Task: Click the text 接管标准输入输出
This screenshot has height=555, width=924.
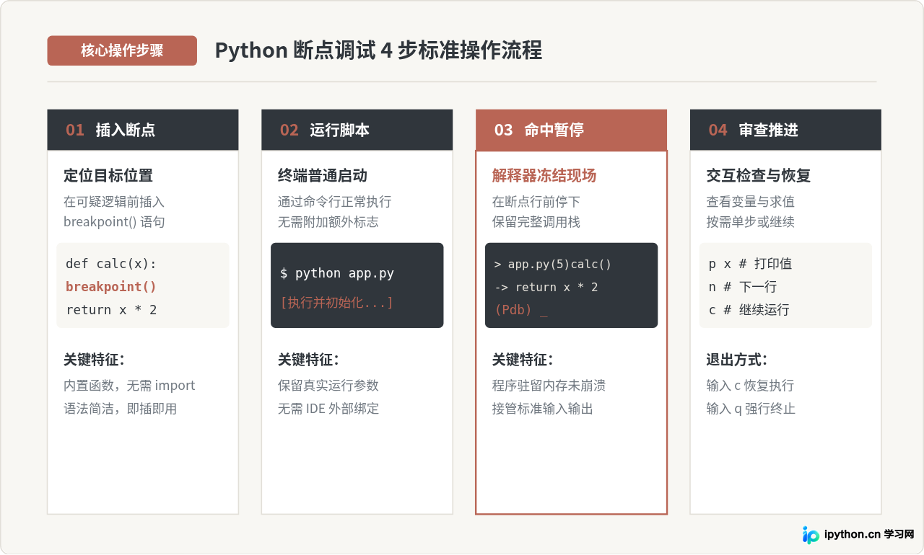Action: click(x=543, y=409)
